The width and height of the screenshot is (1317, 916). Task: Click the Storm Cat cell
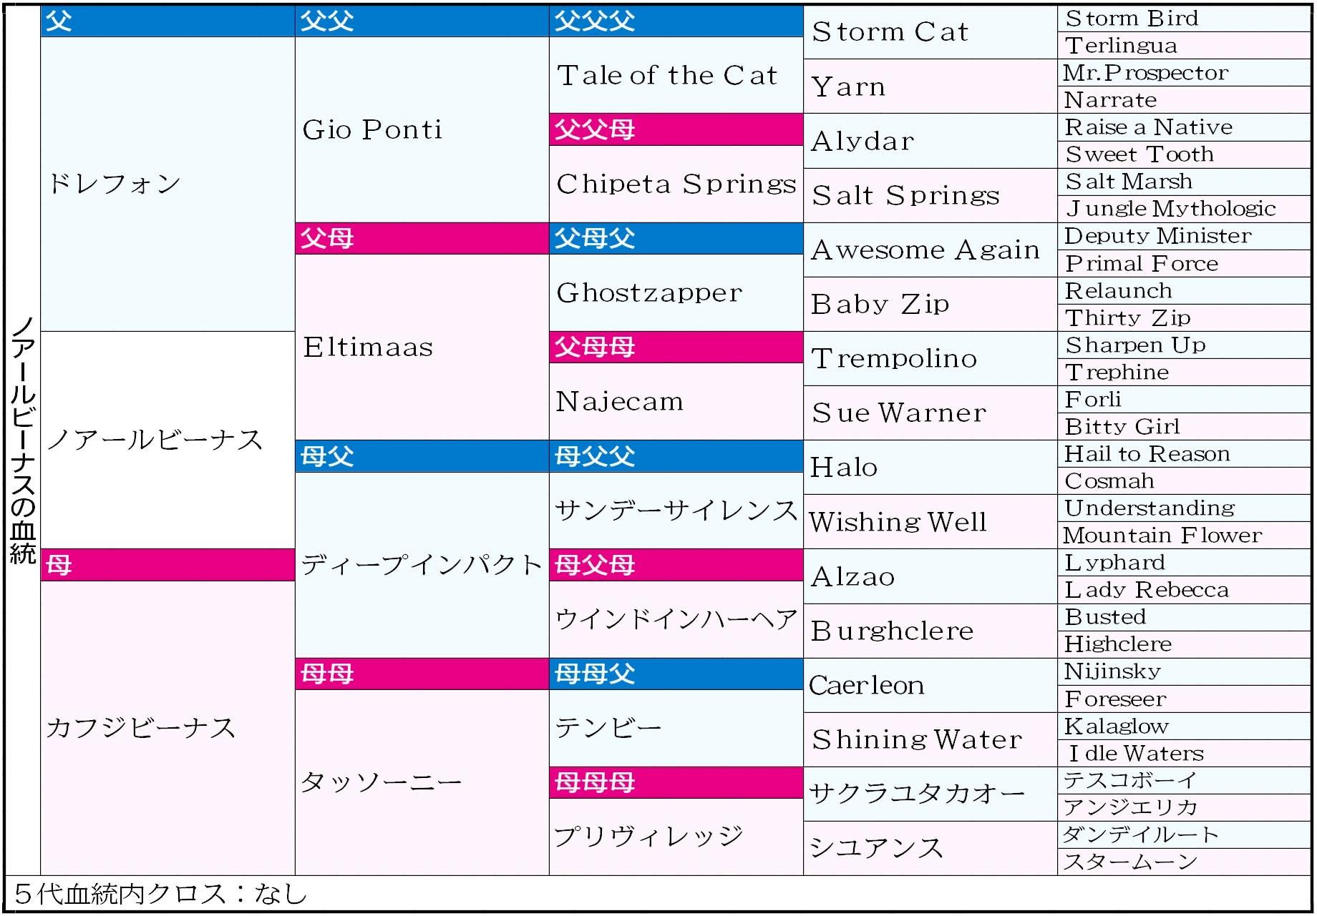[890, 32]
